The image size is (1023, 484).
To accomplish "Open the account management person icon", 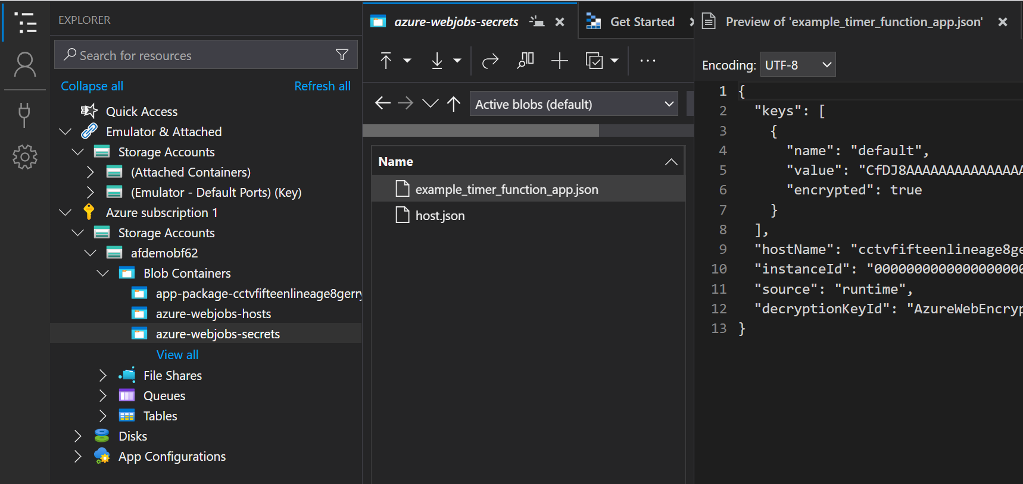I will (x=24, y=64).
